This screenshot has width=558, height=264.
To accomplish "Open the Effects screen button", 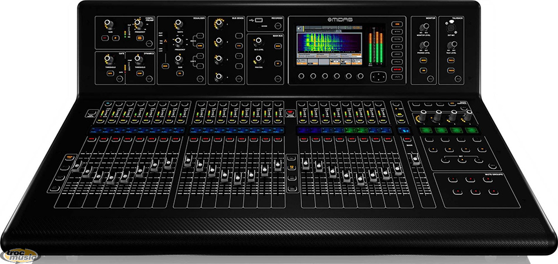I will pos(396,62).
